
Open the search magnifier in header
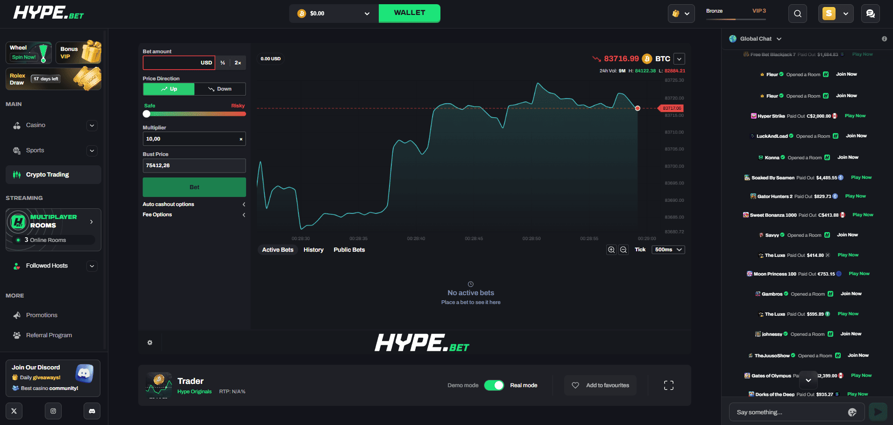pos(798,14)
